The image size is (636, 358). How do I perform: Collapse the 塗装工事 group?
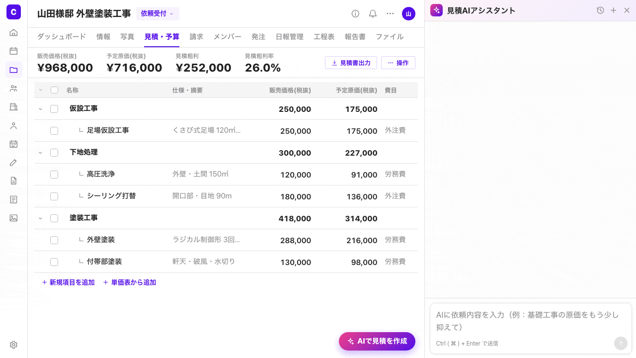point(41,218)
